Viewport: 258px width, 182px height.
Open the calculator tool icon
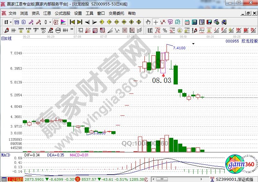click(x=194, y=22)
